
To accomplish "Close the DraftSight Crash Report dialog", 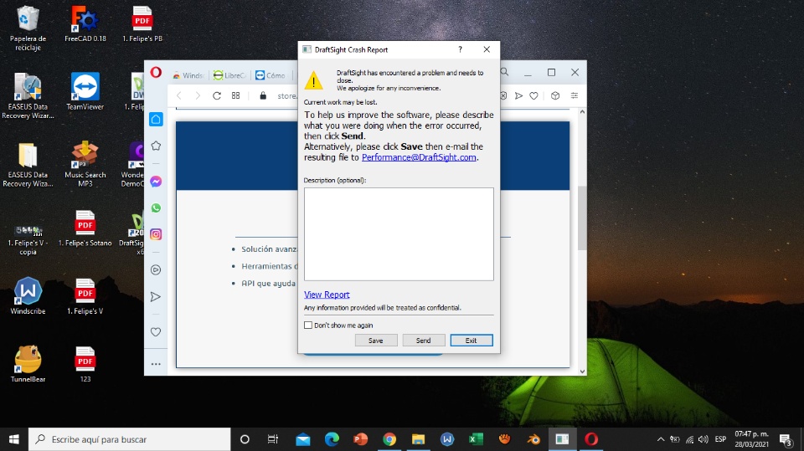I will (487, 49).
